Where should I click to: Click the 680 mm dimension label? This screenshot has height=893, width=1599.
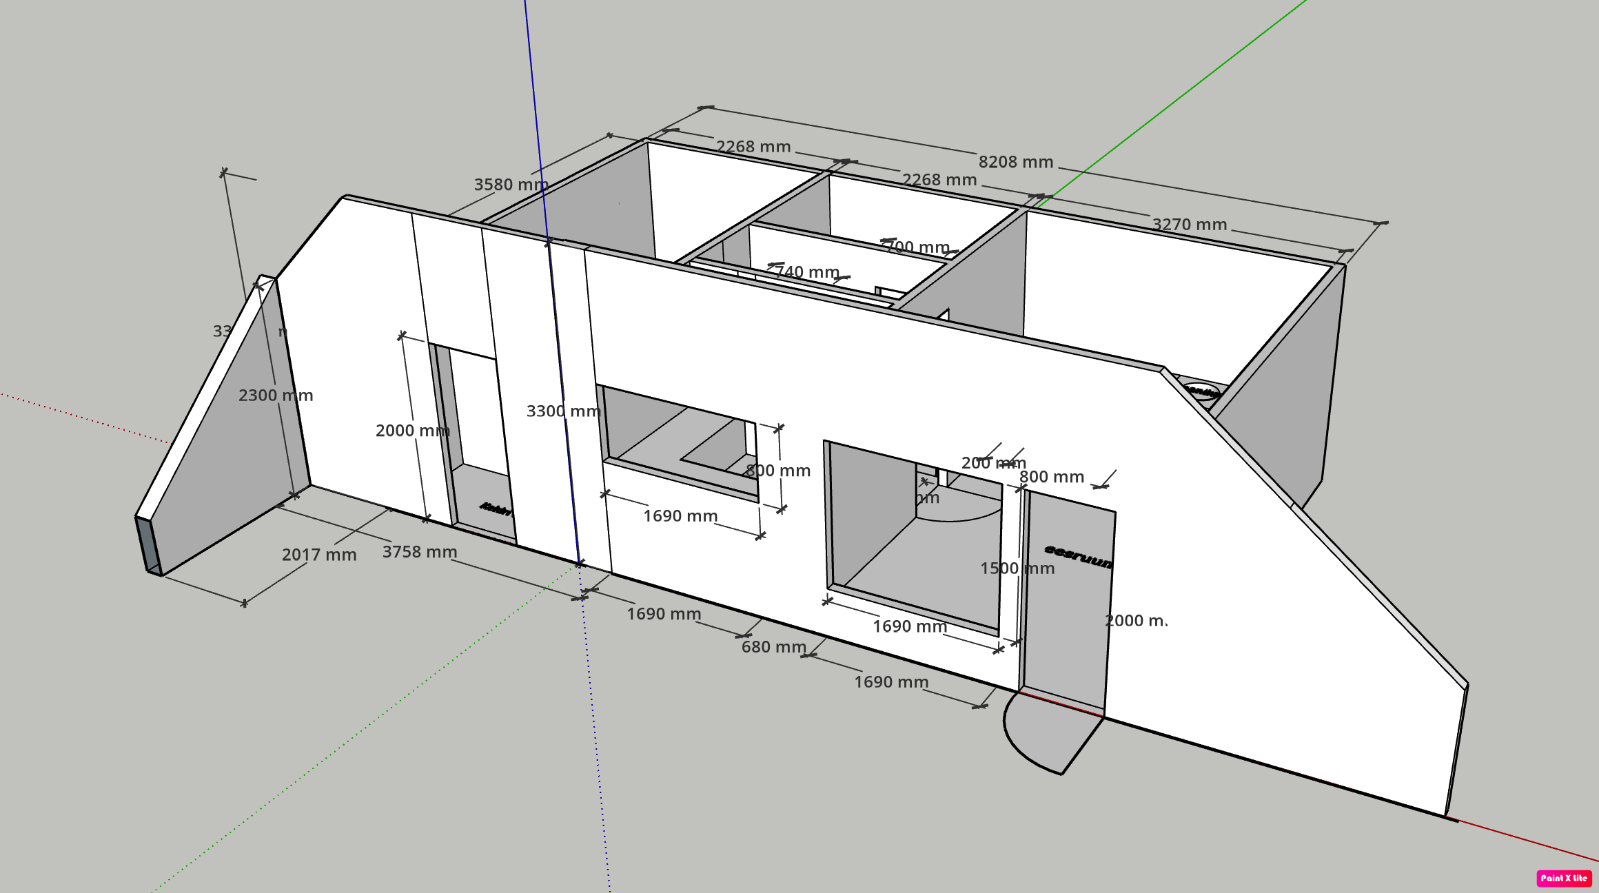point(774,647)
